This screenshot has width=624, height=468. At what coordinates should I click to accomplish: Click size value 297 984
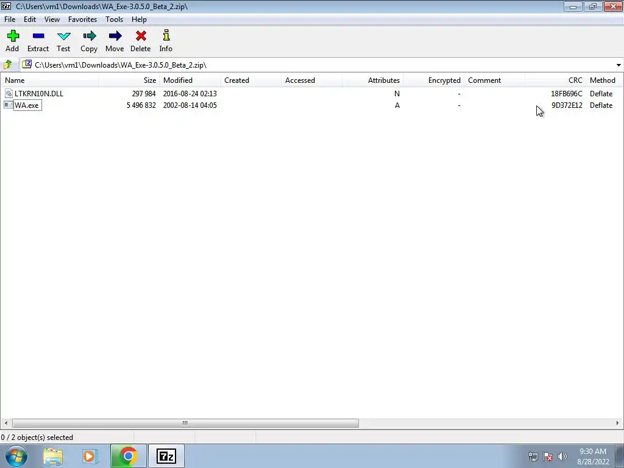pyautogui.click(x=144, y=93)
